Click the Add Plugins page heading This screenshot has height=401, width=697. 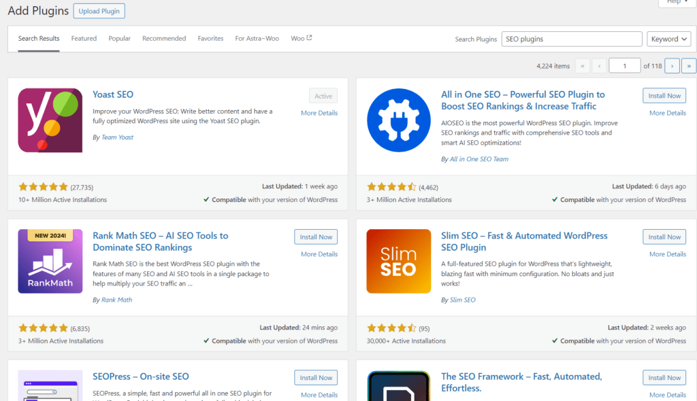[38, 11]
